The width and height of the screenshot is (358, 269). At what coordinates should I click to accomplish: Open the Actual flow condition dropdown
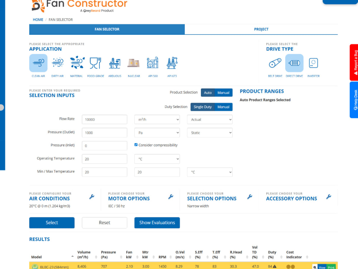pyautogui.click(x=210, y=119)
